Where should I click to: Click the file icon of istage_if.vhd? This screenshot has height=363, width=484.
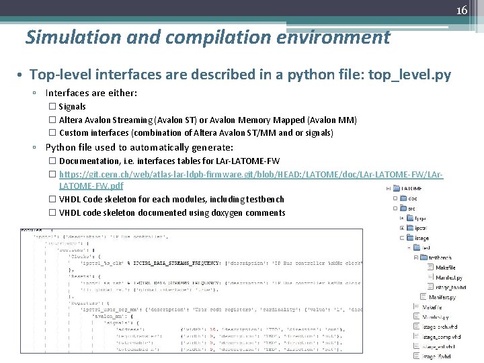(417, 356)
